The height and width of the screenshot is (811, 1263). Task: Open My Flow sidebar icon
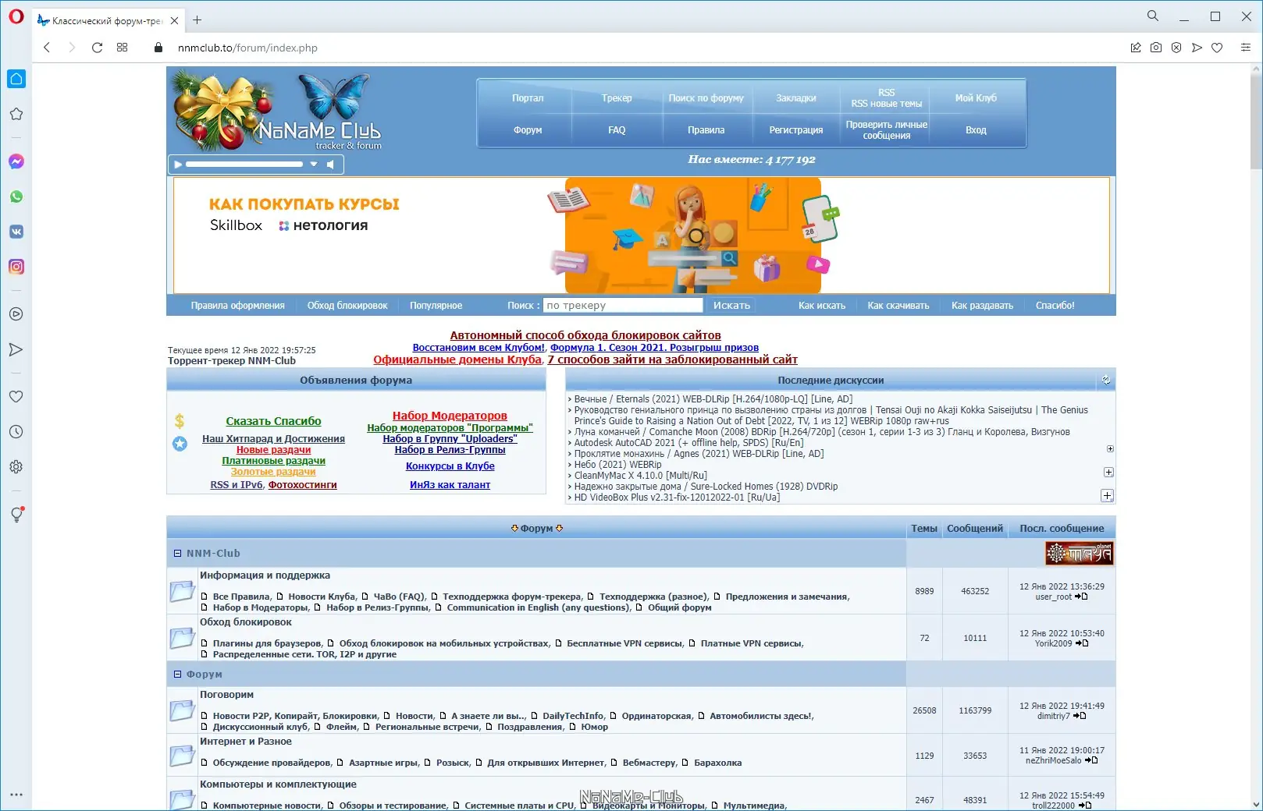coord(16,349)
